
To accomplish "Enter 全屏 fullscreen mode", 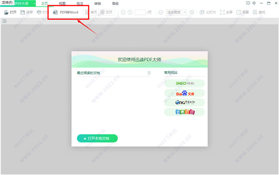I will coord(226,12).
